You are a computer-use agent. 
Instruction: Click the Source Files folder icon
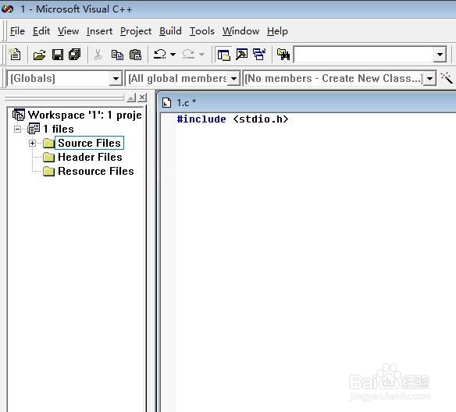coord(48,143)
